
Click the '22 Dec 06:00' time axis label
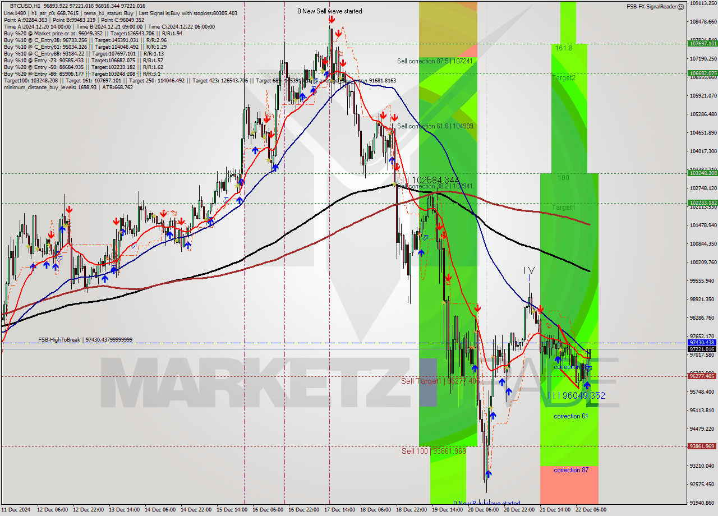(x=590, y=510)
